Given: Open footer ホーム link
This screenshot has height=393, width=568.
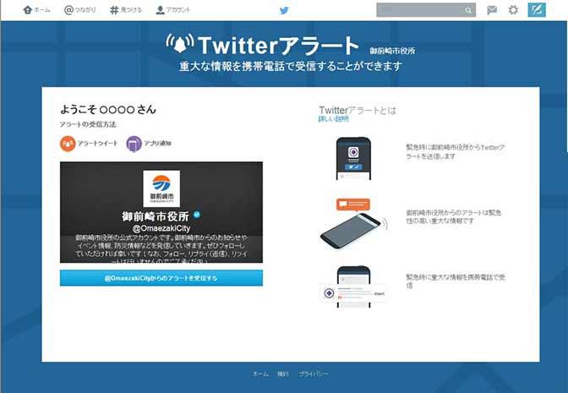Looking at the screenshot, I should coord(260,374).
